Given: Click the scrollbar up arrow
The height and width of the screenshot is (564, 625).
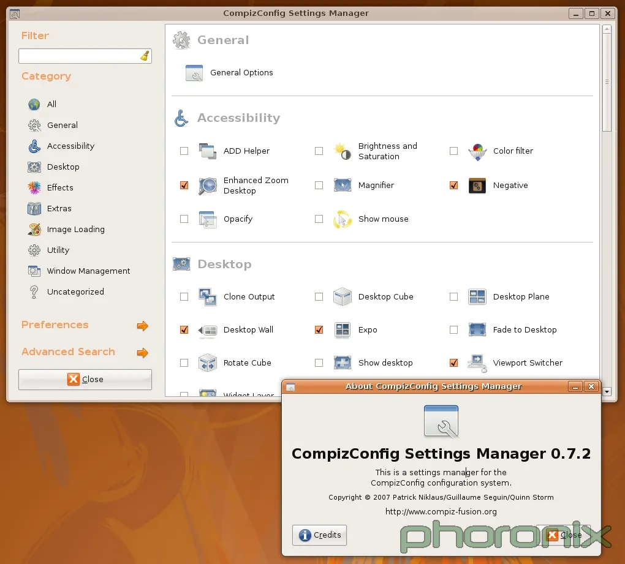Looking at the screenshot, I should 607,29.
